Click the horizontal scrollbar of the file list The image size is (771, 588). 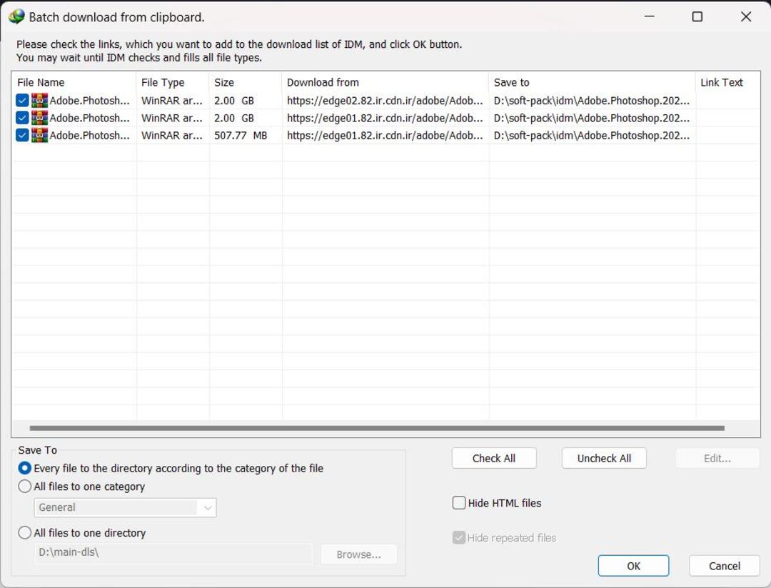[x=377, y=428]
